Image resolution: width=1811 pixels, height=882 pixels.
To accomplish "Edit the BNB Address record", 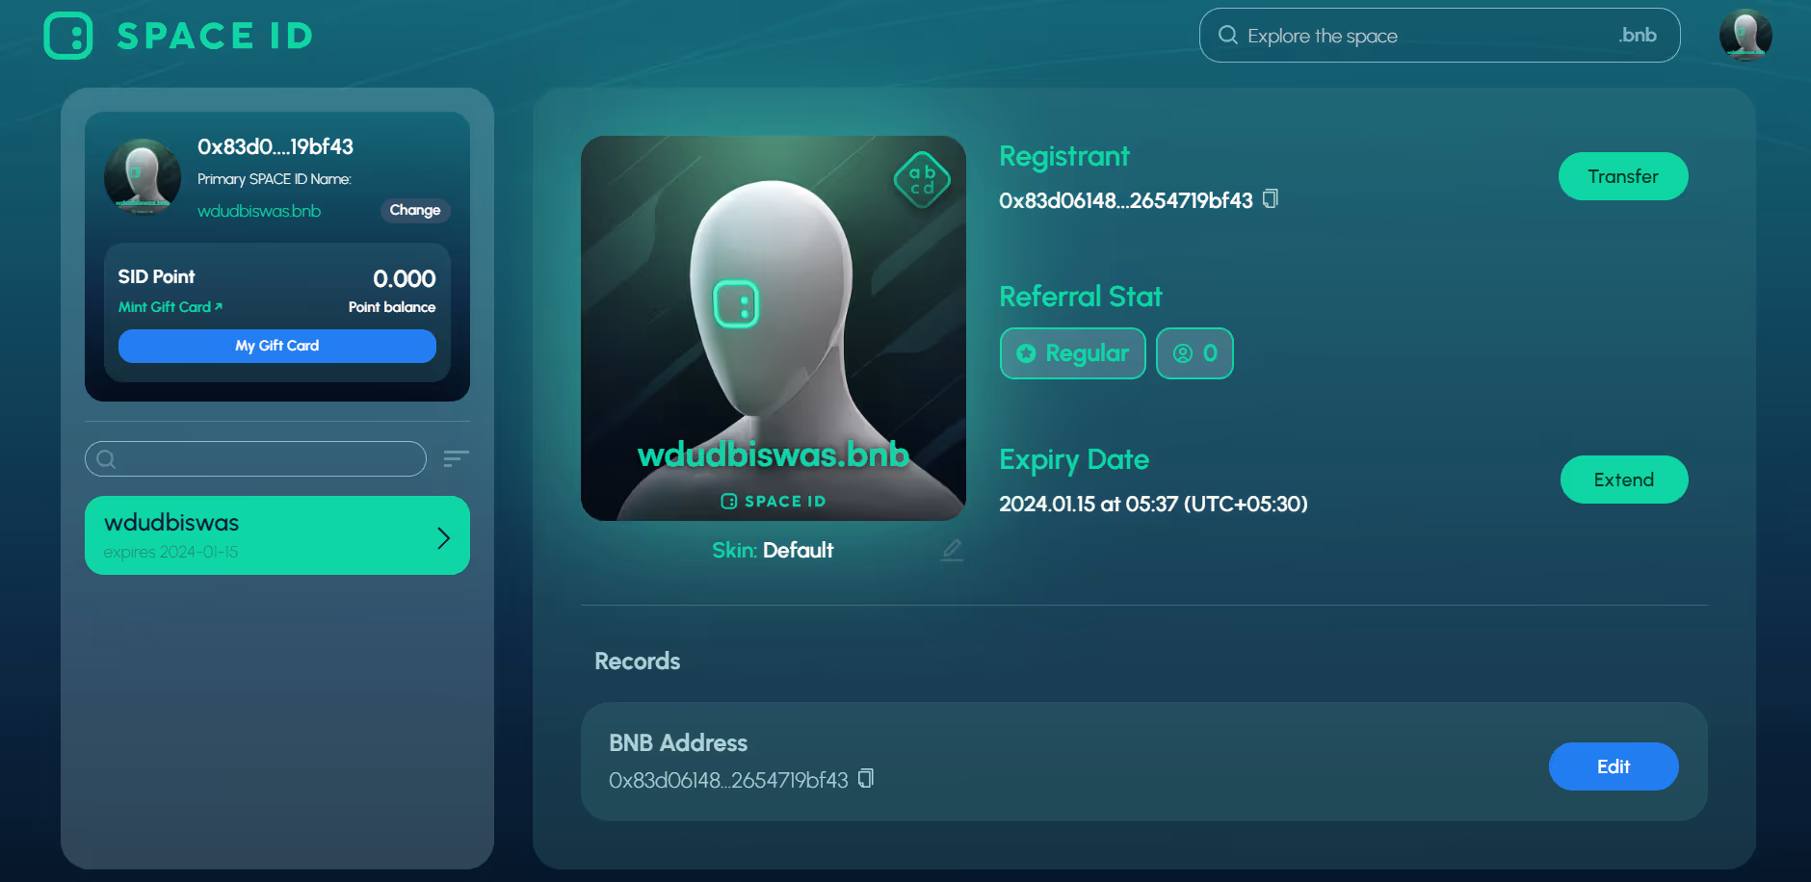I will 1613,766.
